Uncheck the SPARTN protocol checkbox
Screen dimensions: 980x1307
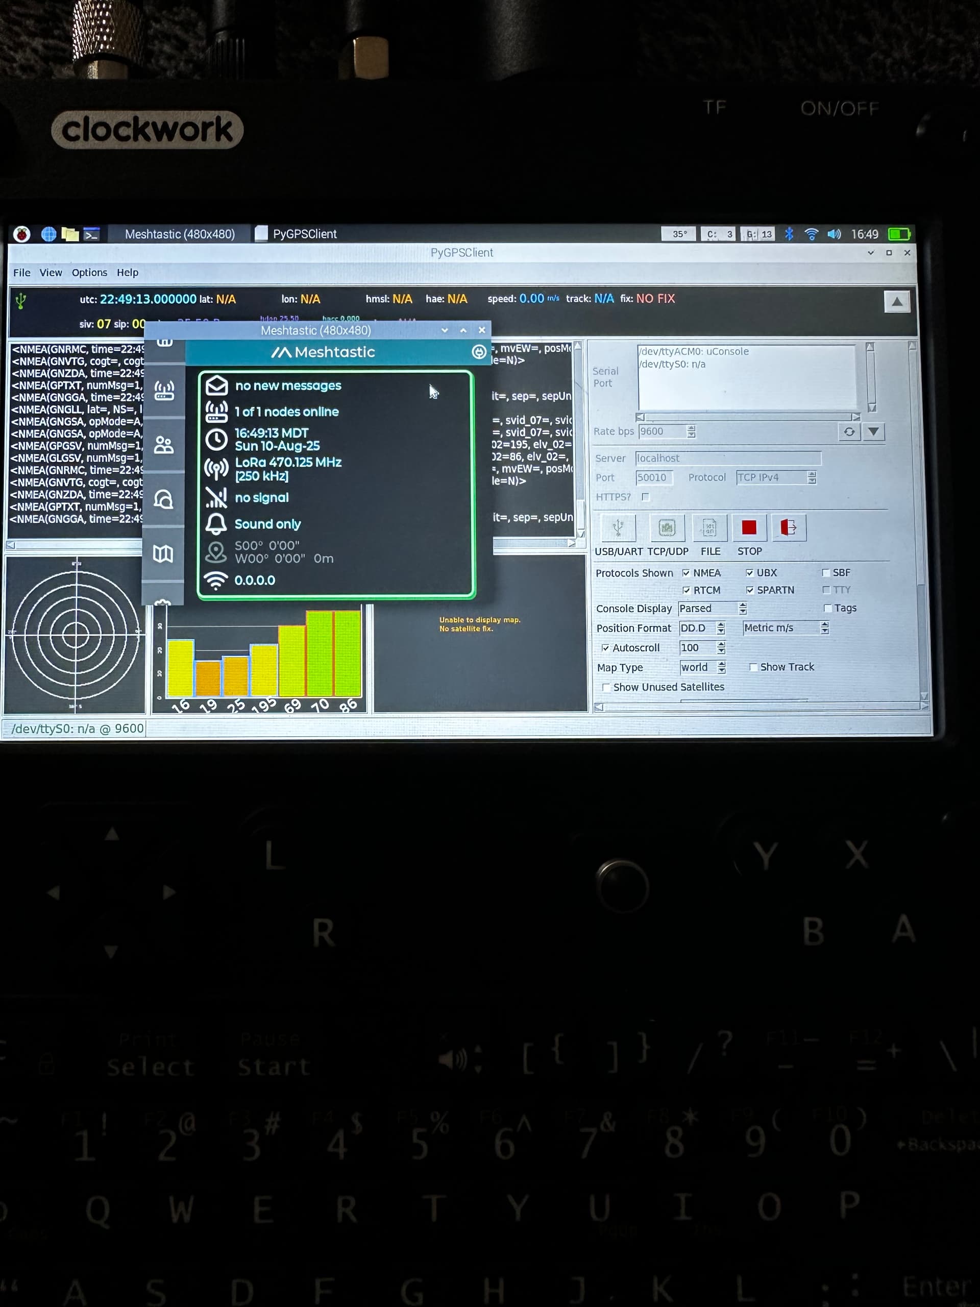point(750,590)
